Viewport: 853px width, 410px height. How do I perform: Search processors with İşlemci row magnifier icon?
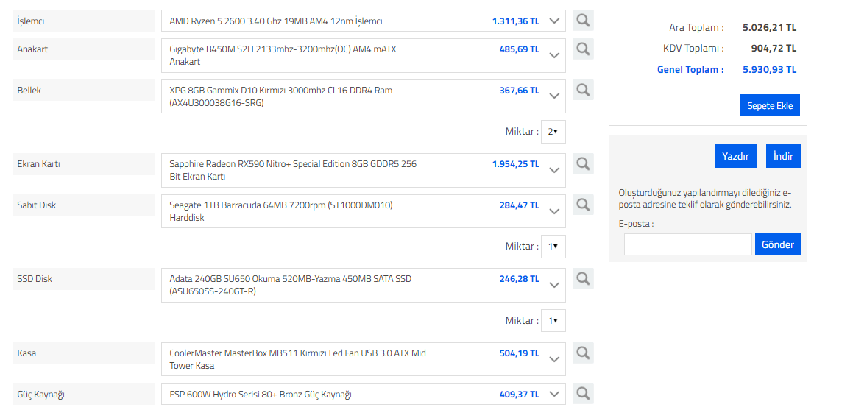pos(583,21)
